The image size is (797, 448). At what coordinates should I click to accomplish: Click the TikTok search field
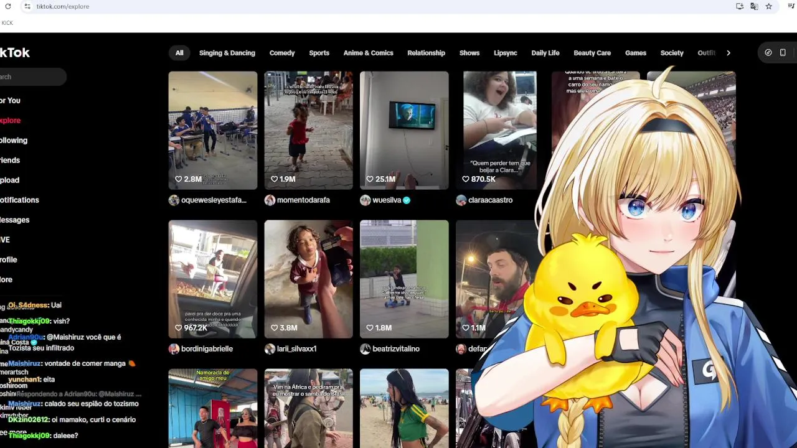click(x=32, y=77)
